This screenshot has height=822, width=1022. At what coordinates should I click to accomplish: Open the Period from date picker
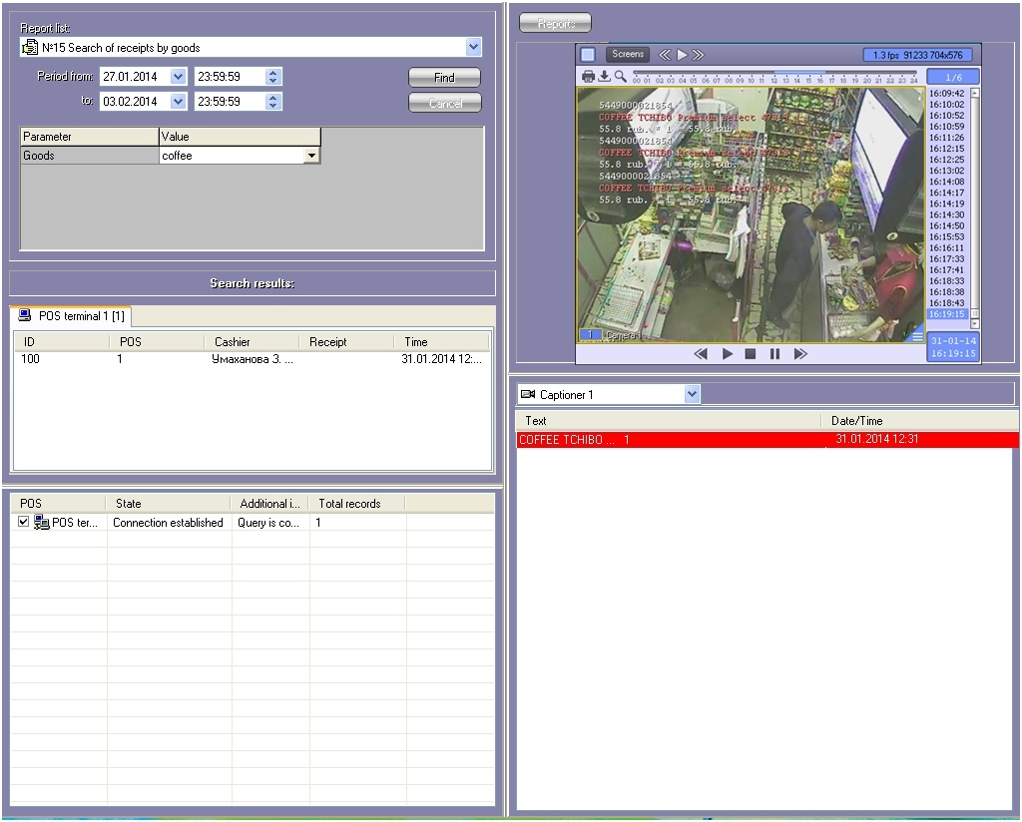[178, 77]
